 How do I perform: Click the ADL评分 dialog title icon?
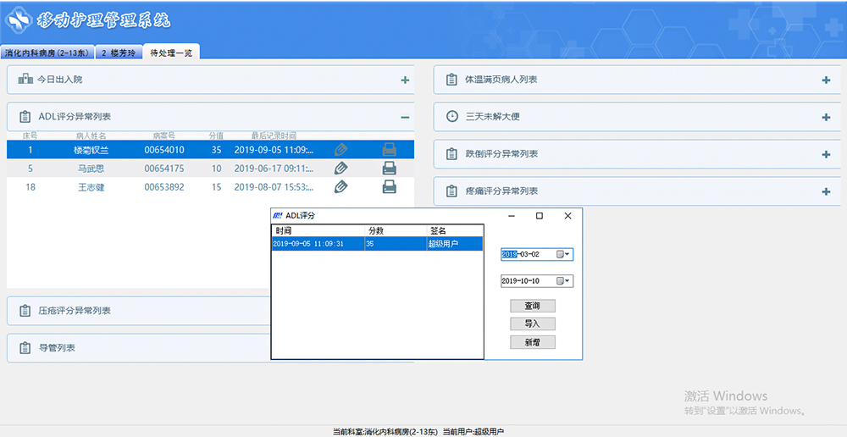tap(278, 215)
